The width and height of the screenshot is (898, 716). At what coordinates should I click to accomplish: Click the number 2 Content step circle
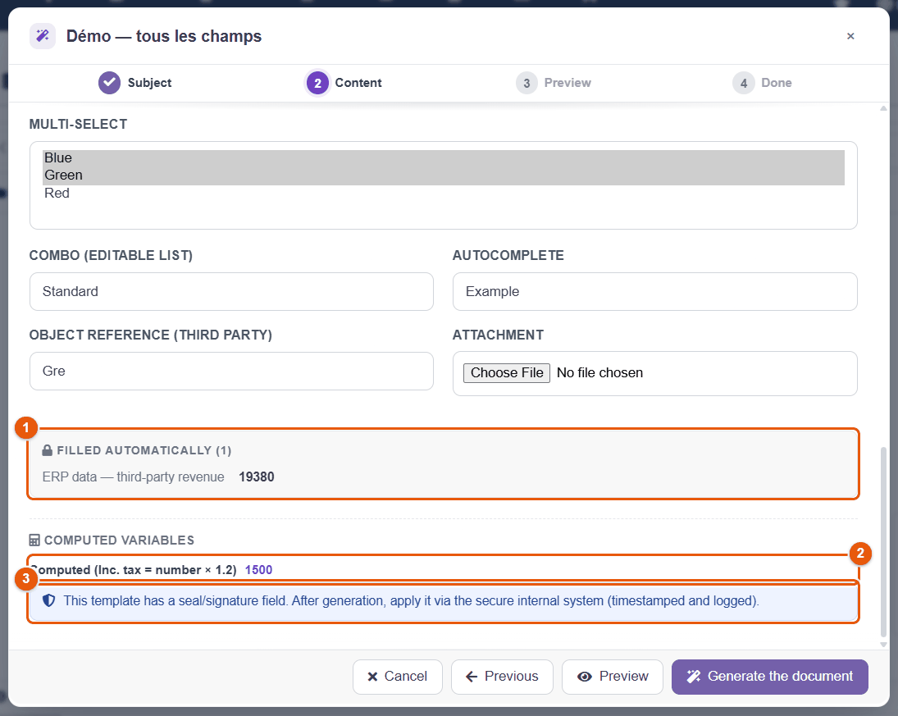pos(317,83)
